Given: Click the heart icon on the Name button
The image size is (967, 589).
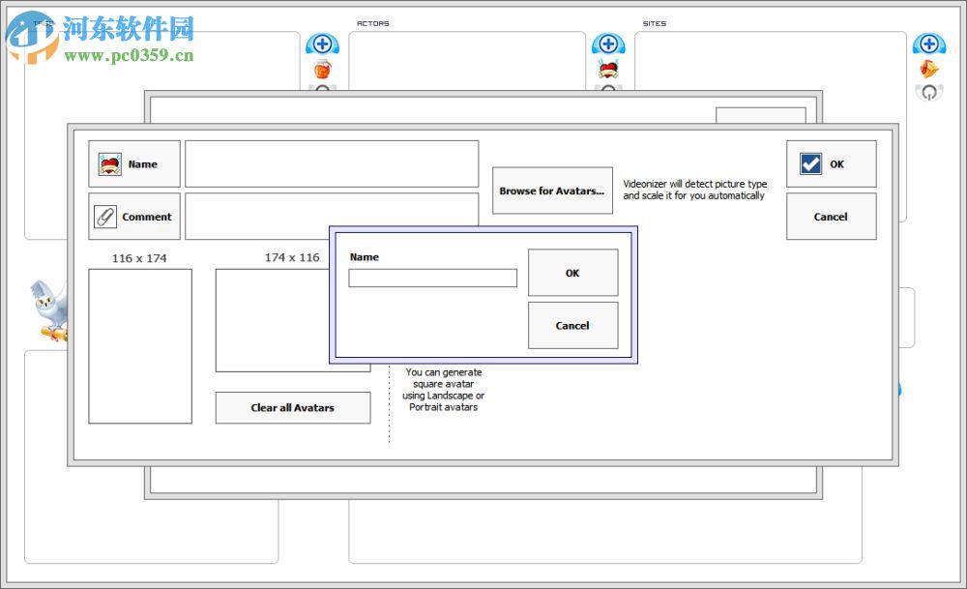Looking at the screenshot, I should coord(110,164).
